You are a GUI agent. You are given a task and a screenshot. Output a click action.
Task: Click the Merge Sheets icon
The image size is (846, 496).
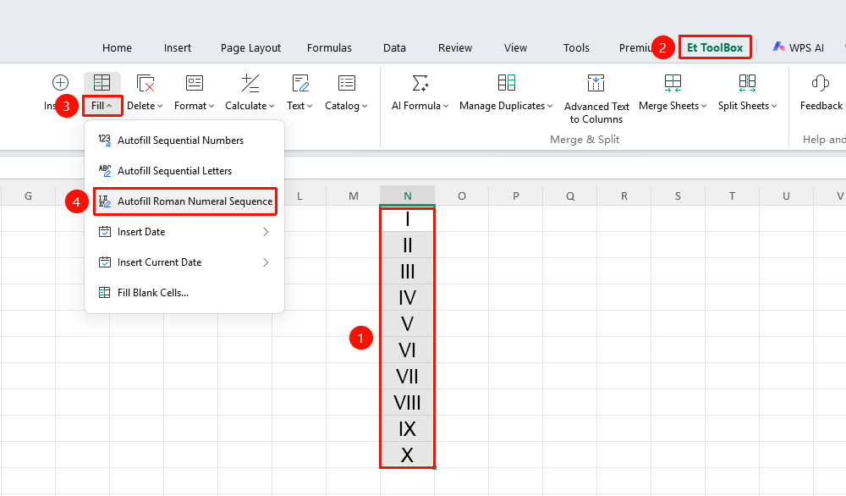click(x=673, y=83)
